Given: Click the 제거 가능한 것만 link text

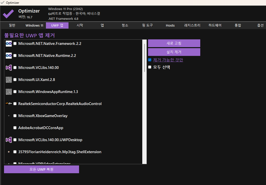Looking at the screenshot, I should [x=168, y=60].
